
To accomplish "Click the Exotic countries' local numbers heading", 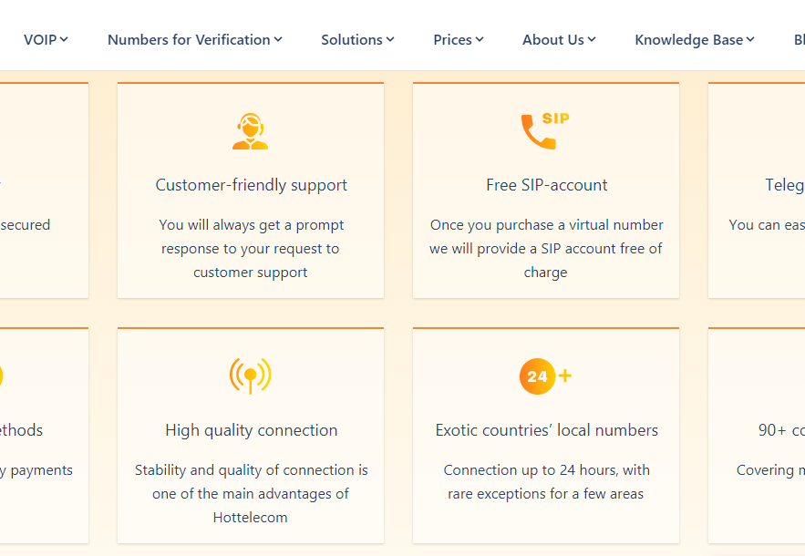I will coord(546,429).
